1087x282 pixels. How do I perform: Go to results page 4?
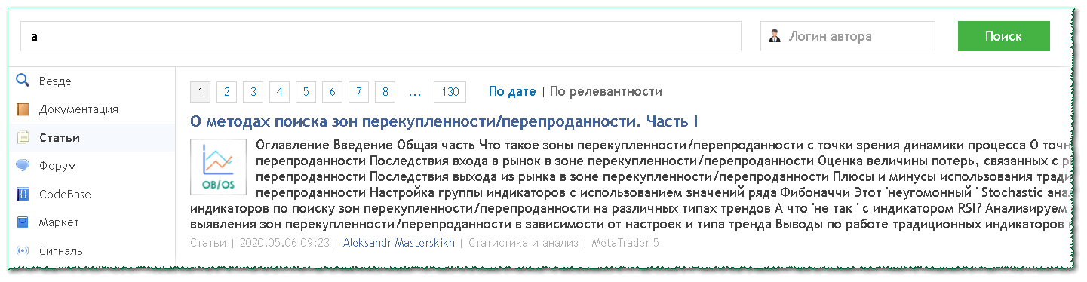[279, 92]
